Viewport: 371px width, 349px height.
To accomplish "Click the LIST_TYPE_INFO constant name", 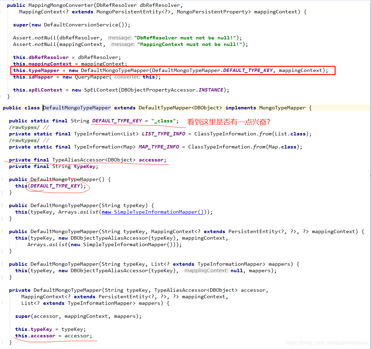I will [x=164, y=134].
